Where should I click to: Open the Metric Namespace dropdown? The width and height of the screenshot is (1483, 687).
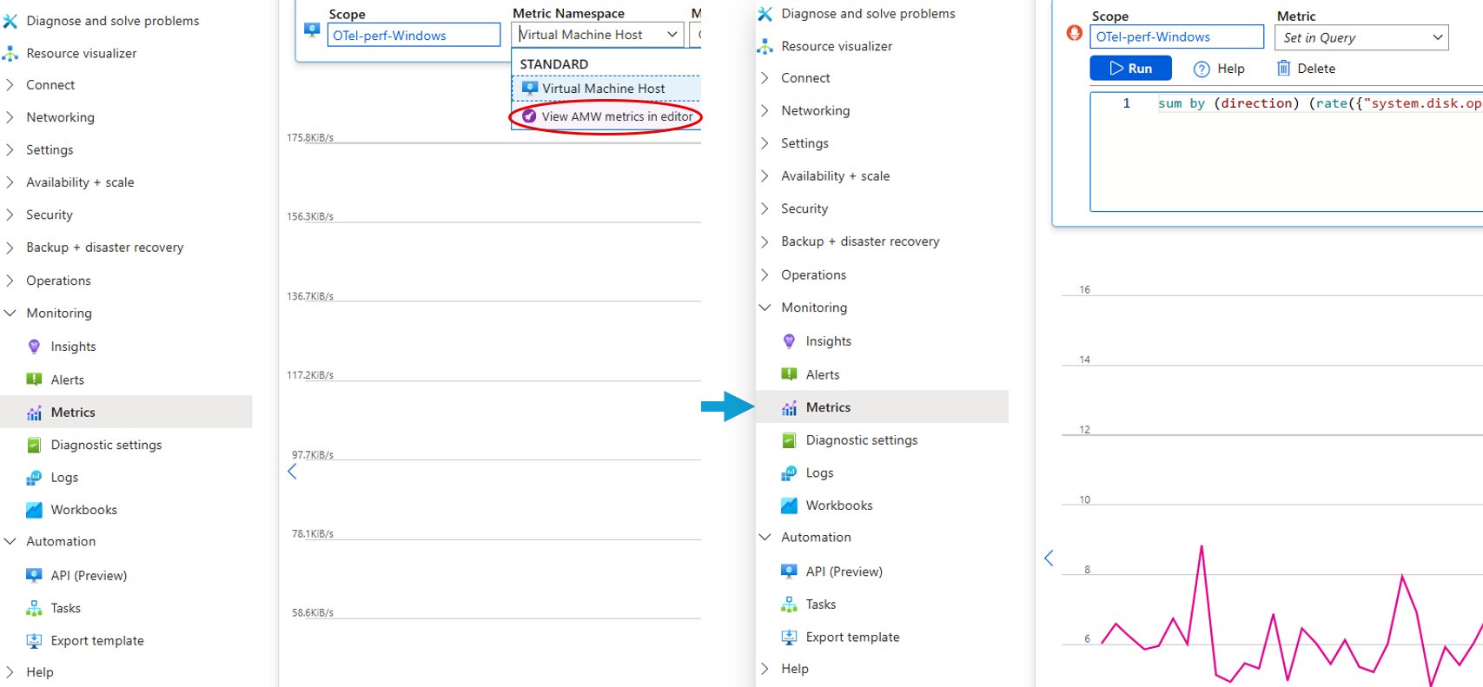(x=598, y=35)
